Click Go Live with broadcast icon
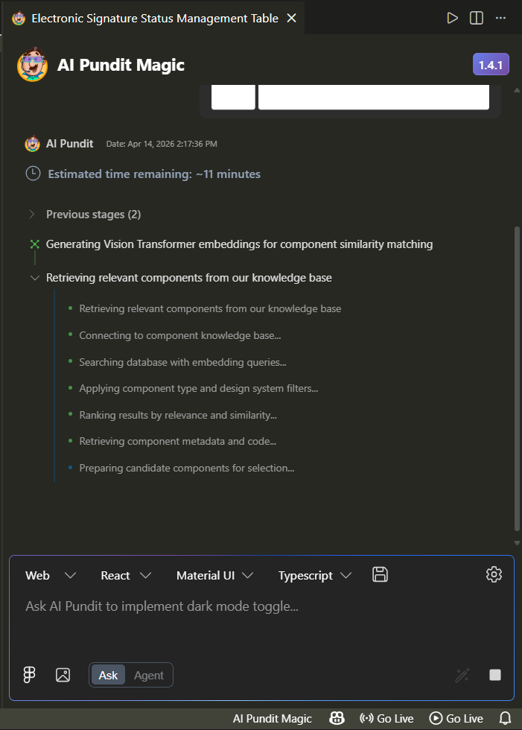 coord(386,719)
